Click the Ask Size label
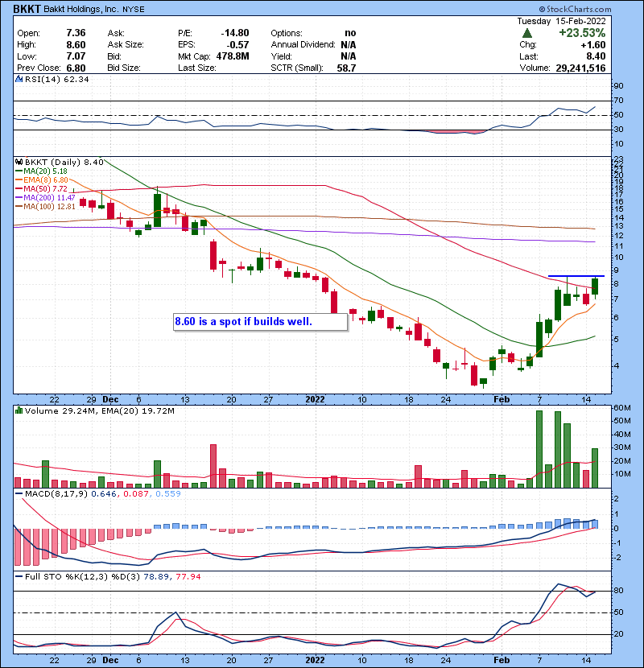 [126, 45]
